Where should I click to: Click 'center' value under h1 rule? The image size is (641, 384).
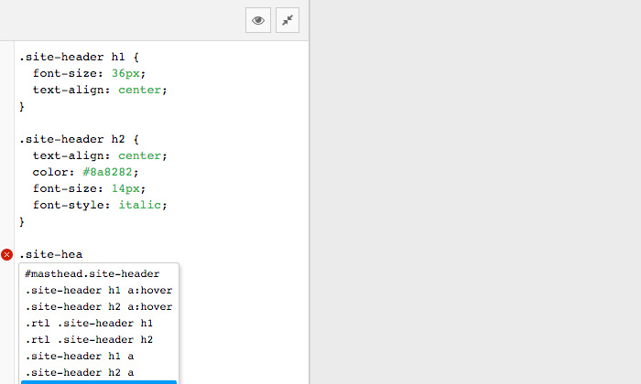(140, 90)
